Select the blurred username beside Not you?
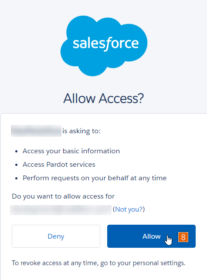The width and height of the screenshot is (207, 280). click(61, 210)
